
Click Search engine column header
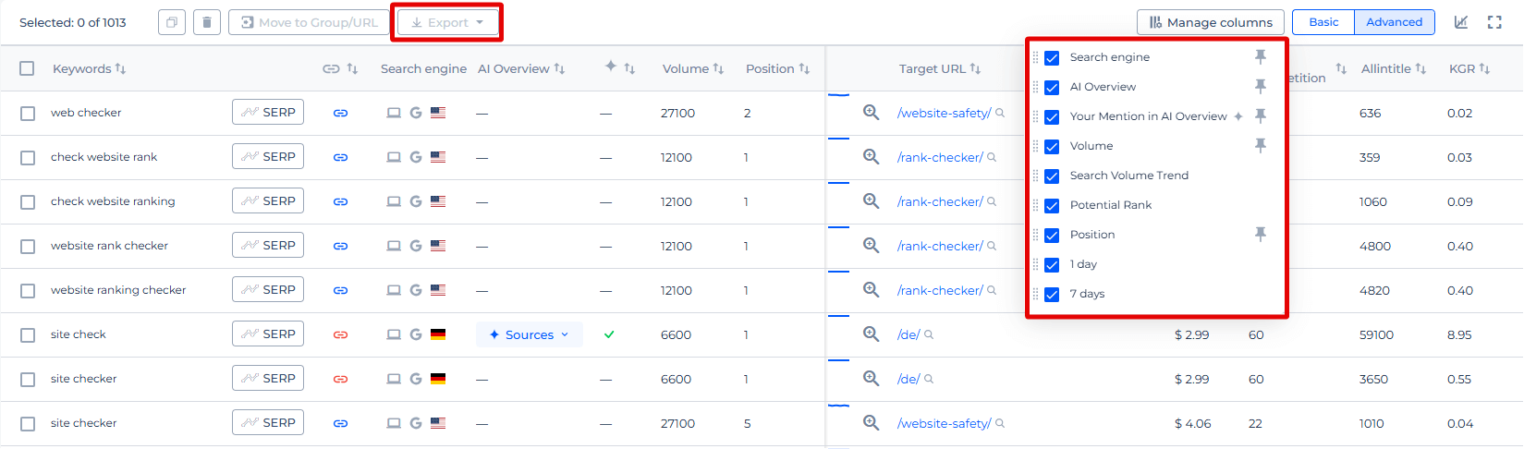tap(423, 68)
